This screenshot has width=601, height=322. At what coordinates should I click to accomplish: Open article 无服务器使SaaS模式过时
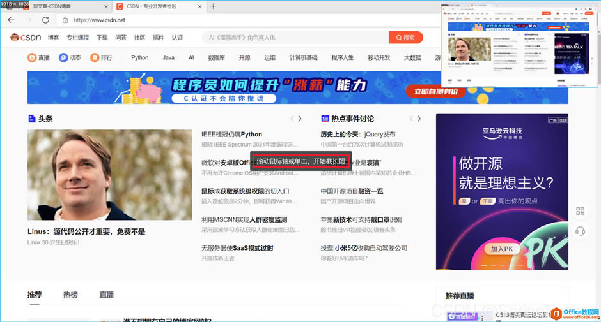[x=237, y=248]
